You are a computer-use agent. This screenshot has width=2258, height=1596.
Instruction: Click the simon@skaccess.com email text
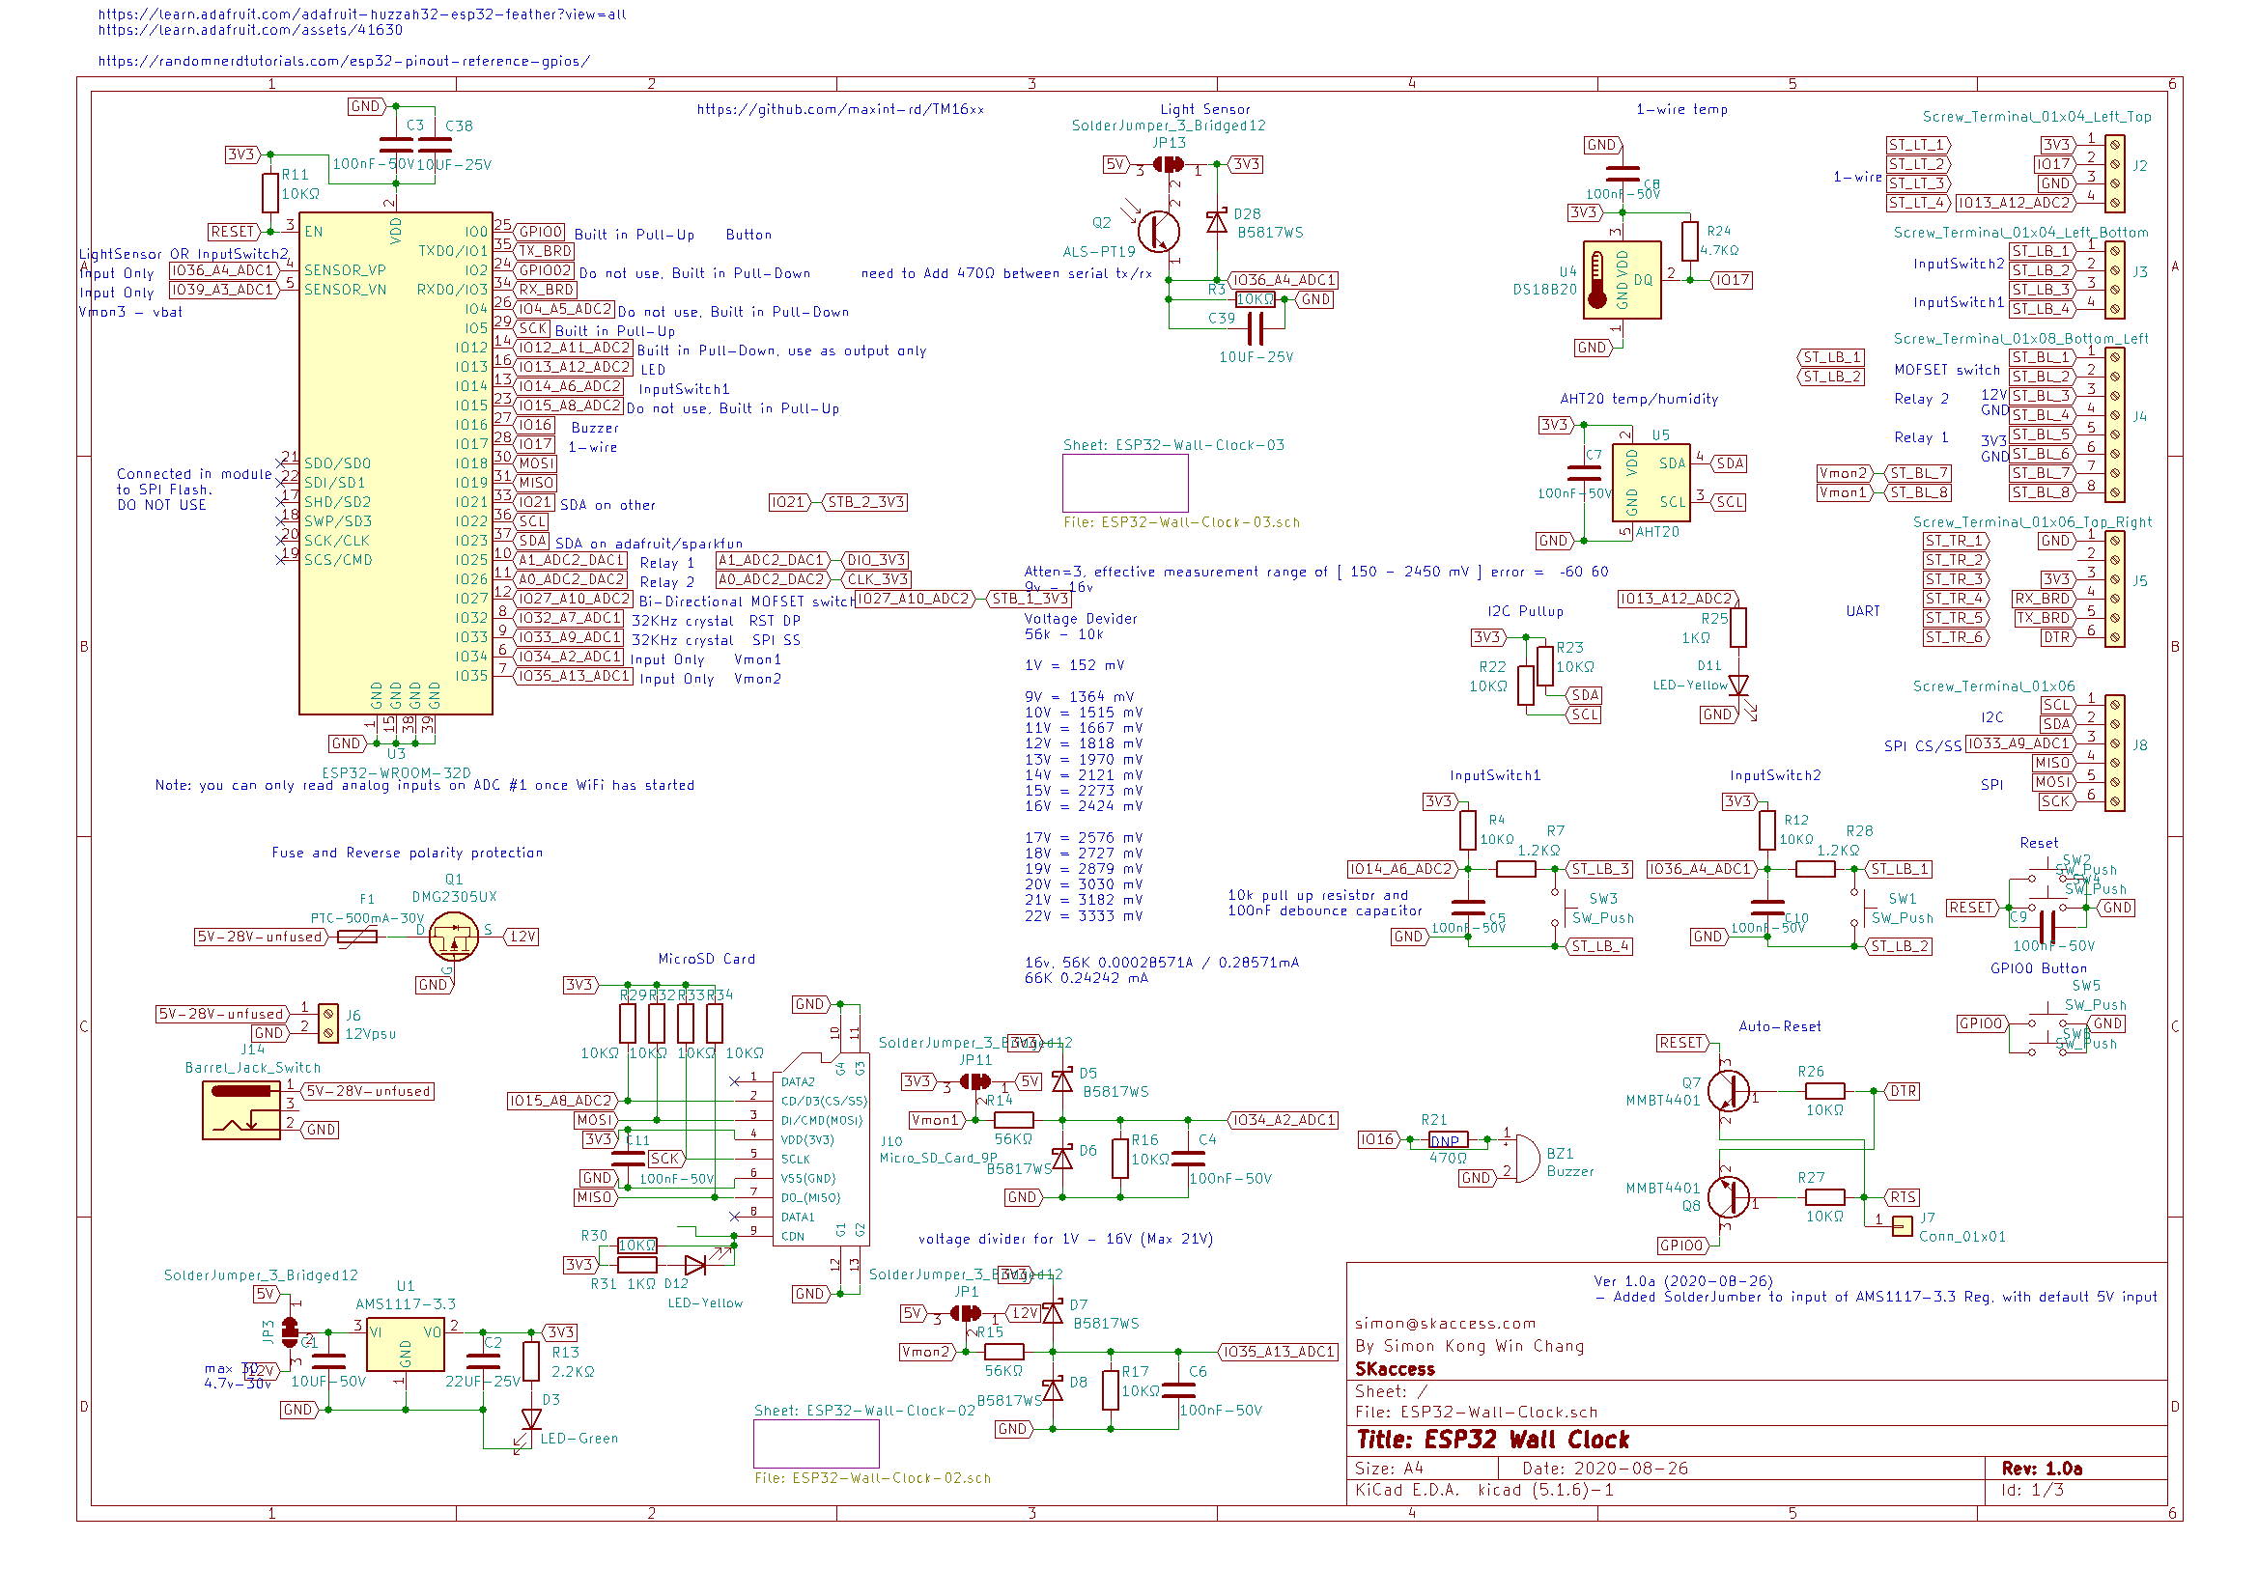[1445, 1324]
